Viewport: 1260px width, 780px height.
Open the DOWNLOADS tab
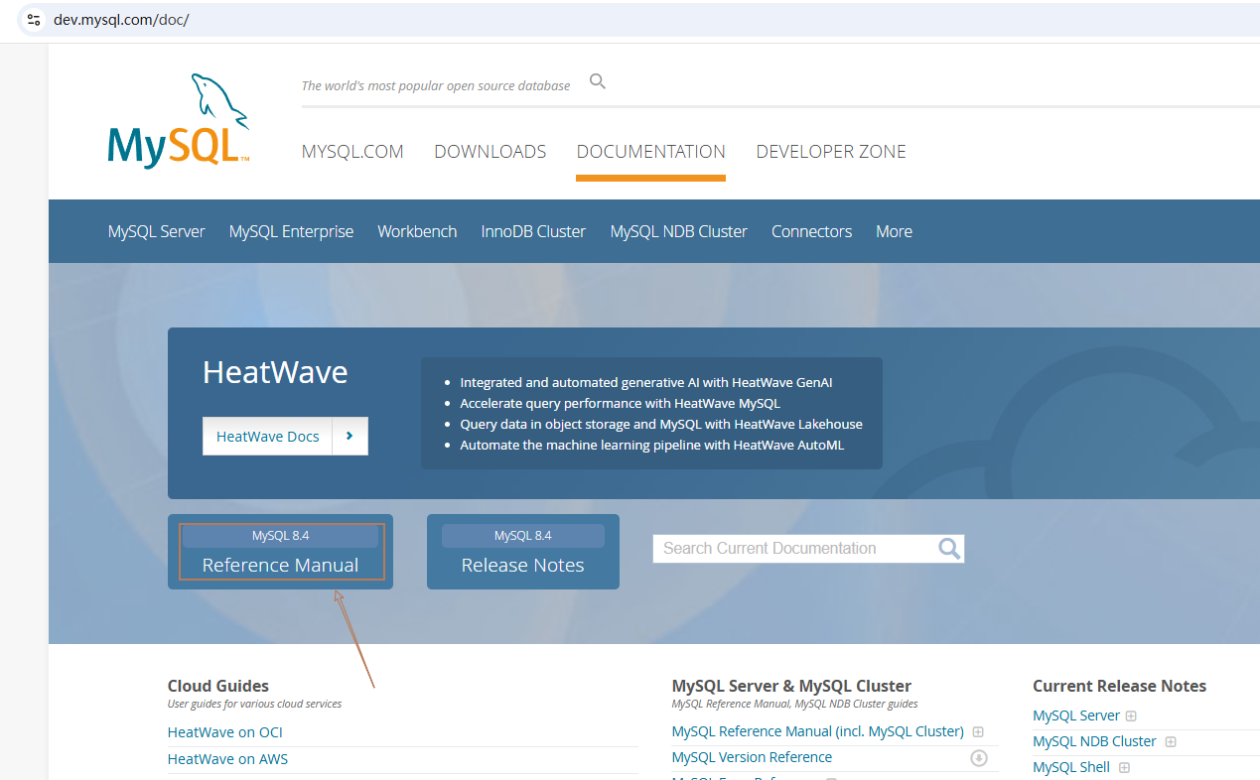click(x=490, y=152)
